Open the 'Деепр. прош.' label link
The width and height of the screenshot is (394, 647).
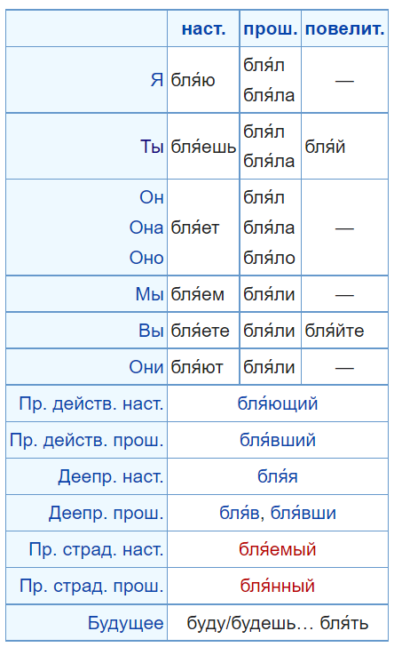[x=106, y=513]
